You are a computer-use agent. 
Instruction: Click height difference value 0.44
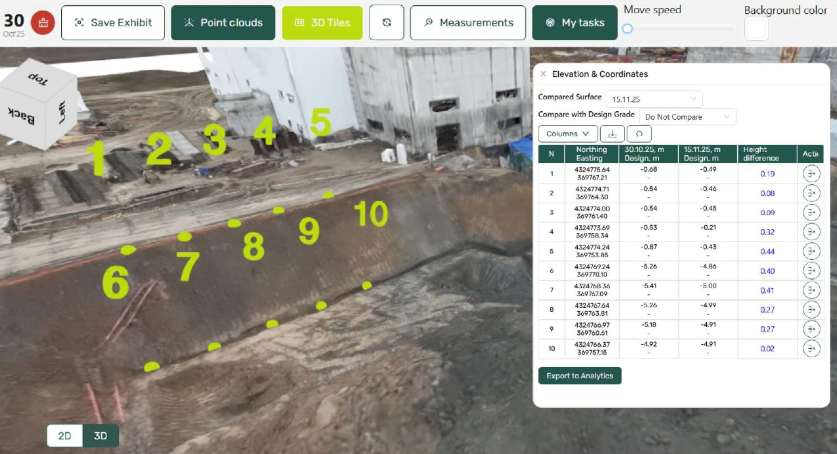pos(767,251)
